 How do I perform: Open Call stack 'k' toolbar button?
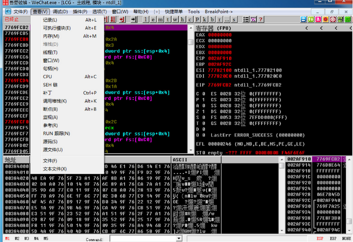[x=204, y=19]
